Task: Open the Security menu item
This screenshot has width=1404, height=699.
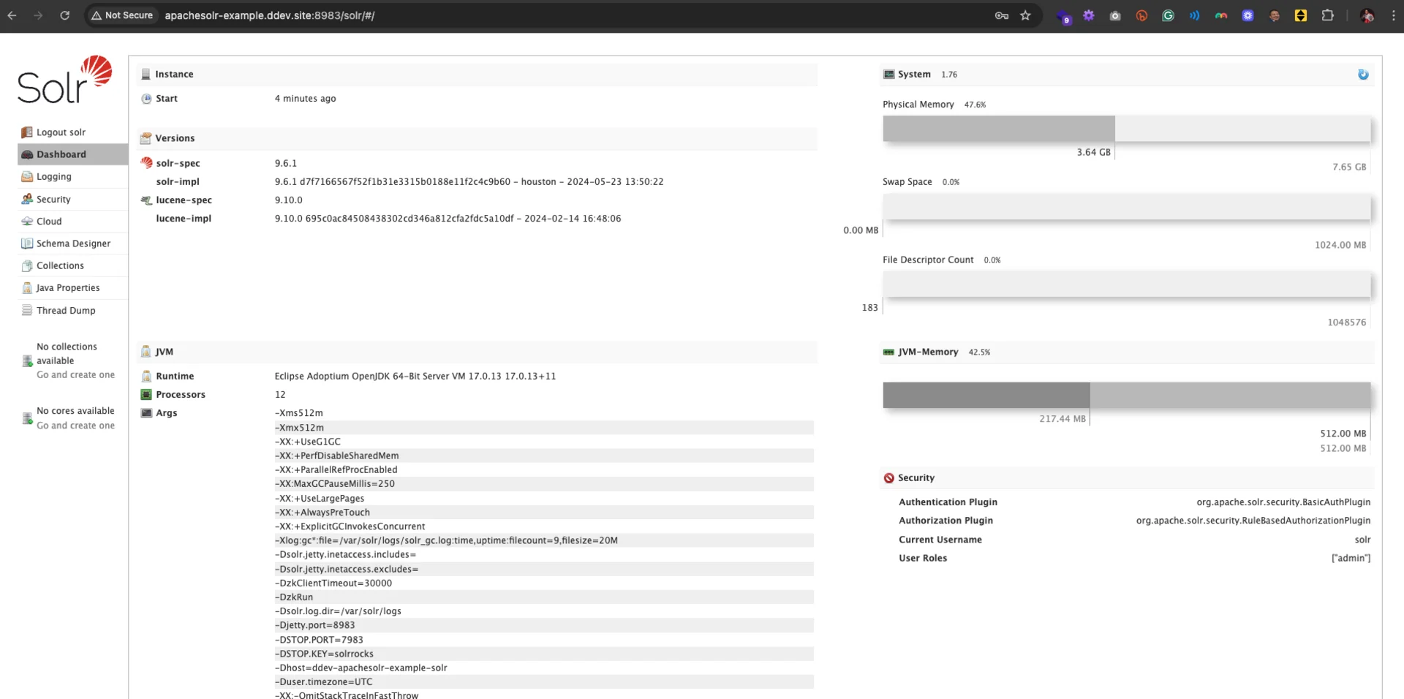Action: pos(73,199)
